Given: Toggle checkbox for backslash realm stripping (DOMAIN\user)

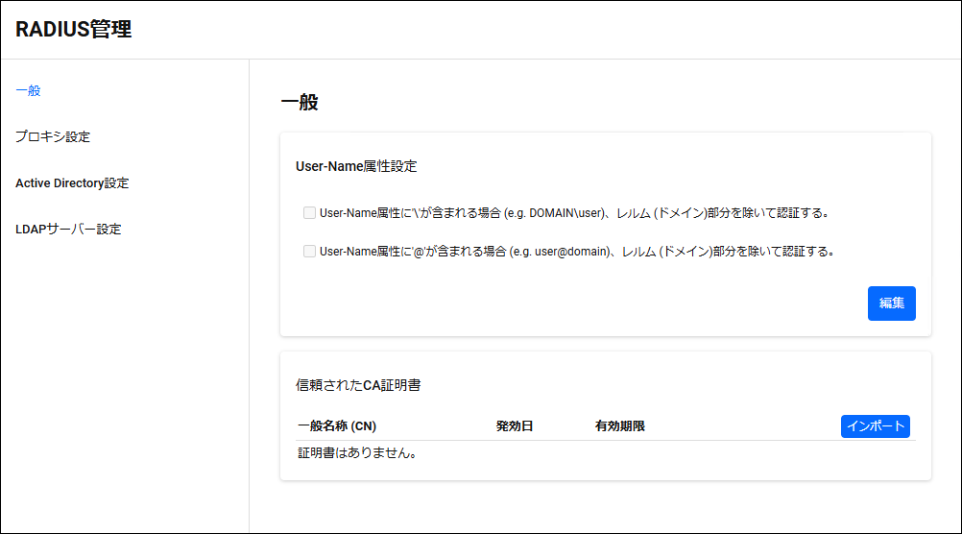Looking at the screenshot, I should pos(309,213).
